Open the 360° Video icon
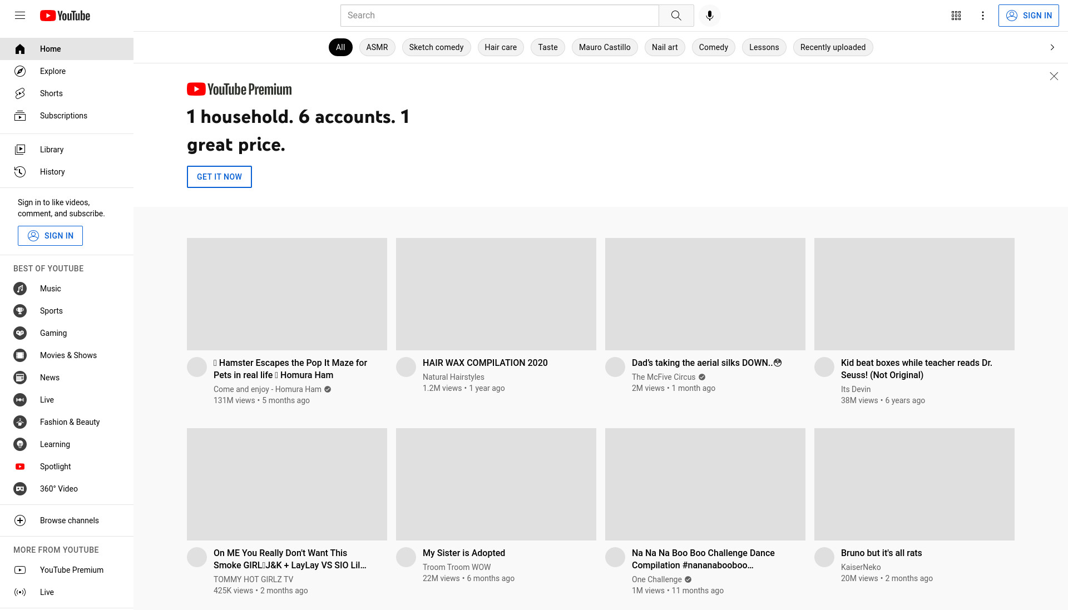This screenshot has width=1068, height=610. tap(20, 489)
